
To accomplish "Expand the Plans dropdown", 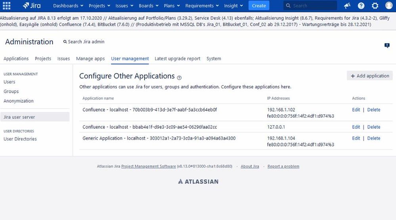I will (x=172, y=6).
